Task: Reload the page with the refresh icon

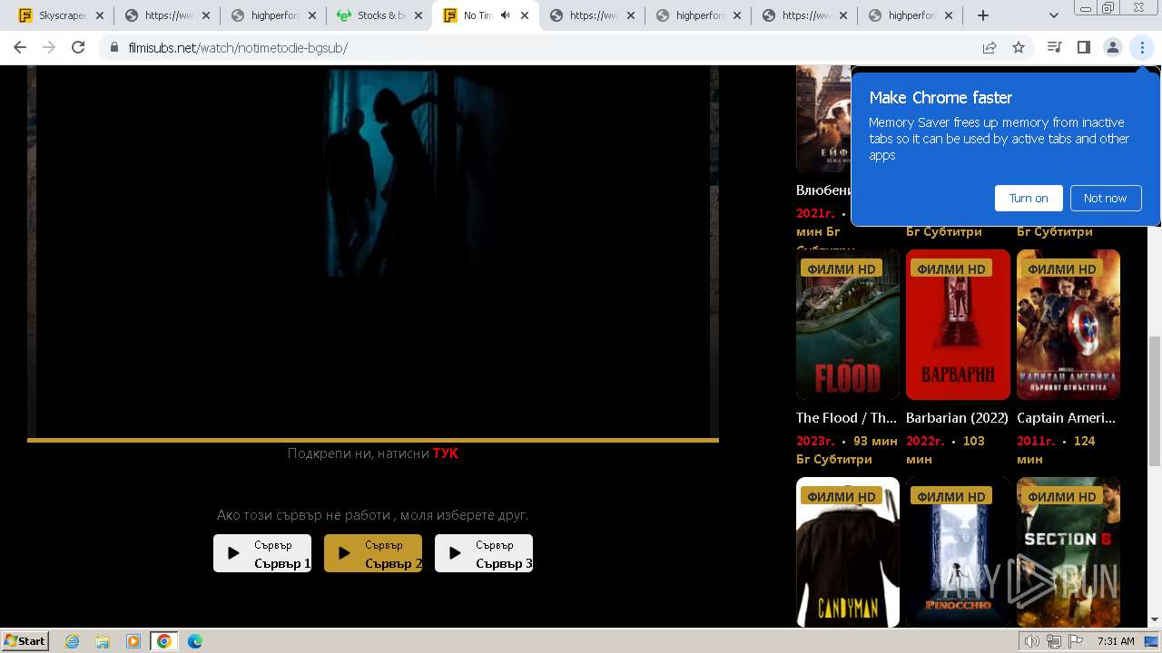Action: point(78,48)
